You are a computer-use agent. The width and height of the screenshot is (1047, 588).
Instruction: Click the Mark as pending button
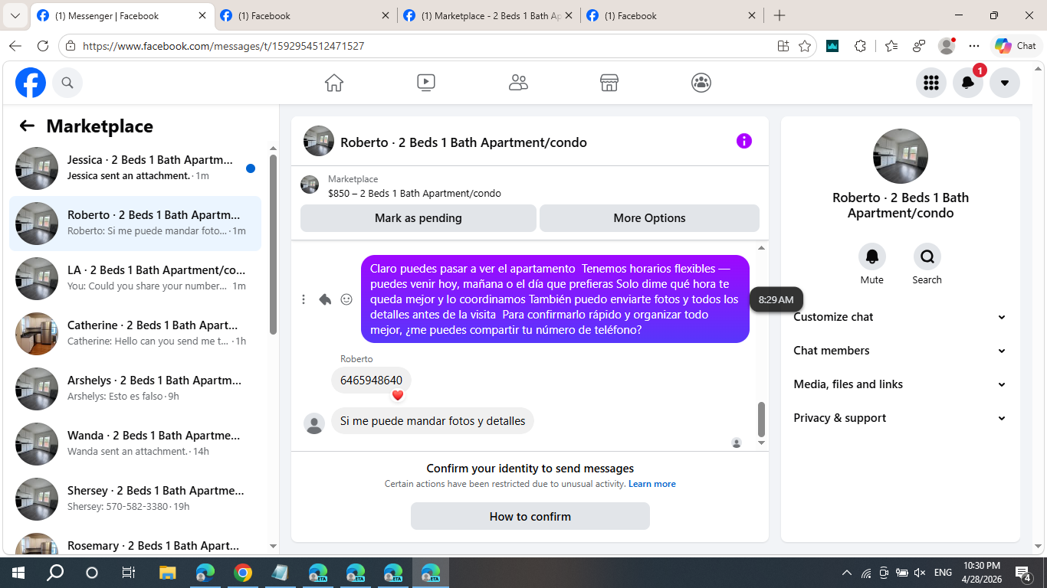[x=418, y=218]
